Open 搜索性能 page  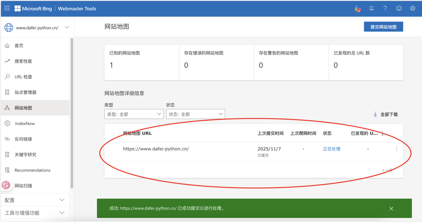(35, 61)
